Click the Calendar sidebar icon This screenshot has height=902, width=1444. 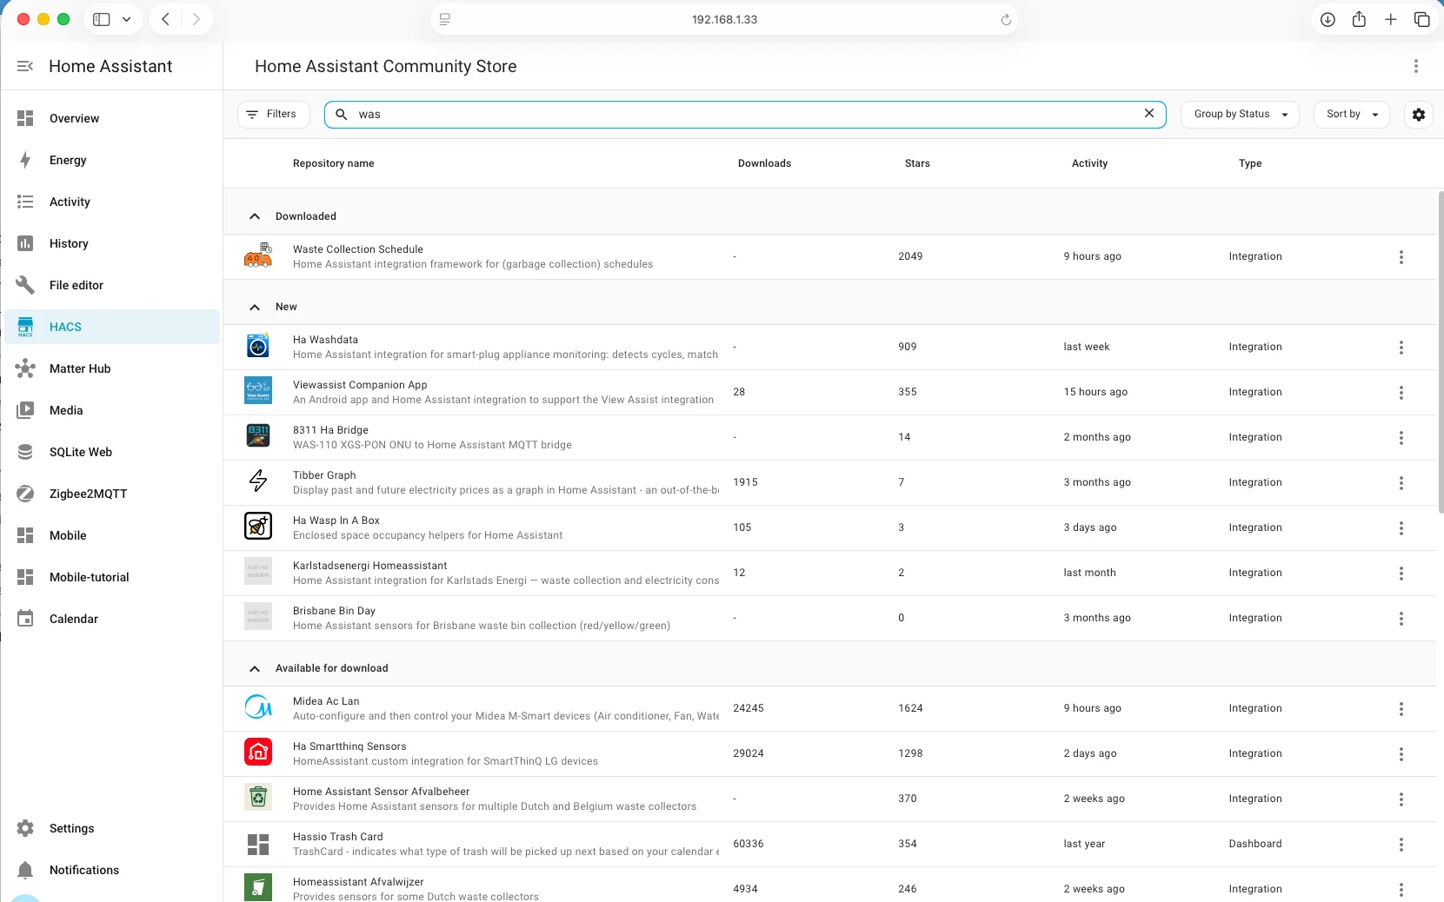(x=25, y=619)
